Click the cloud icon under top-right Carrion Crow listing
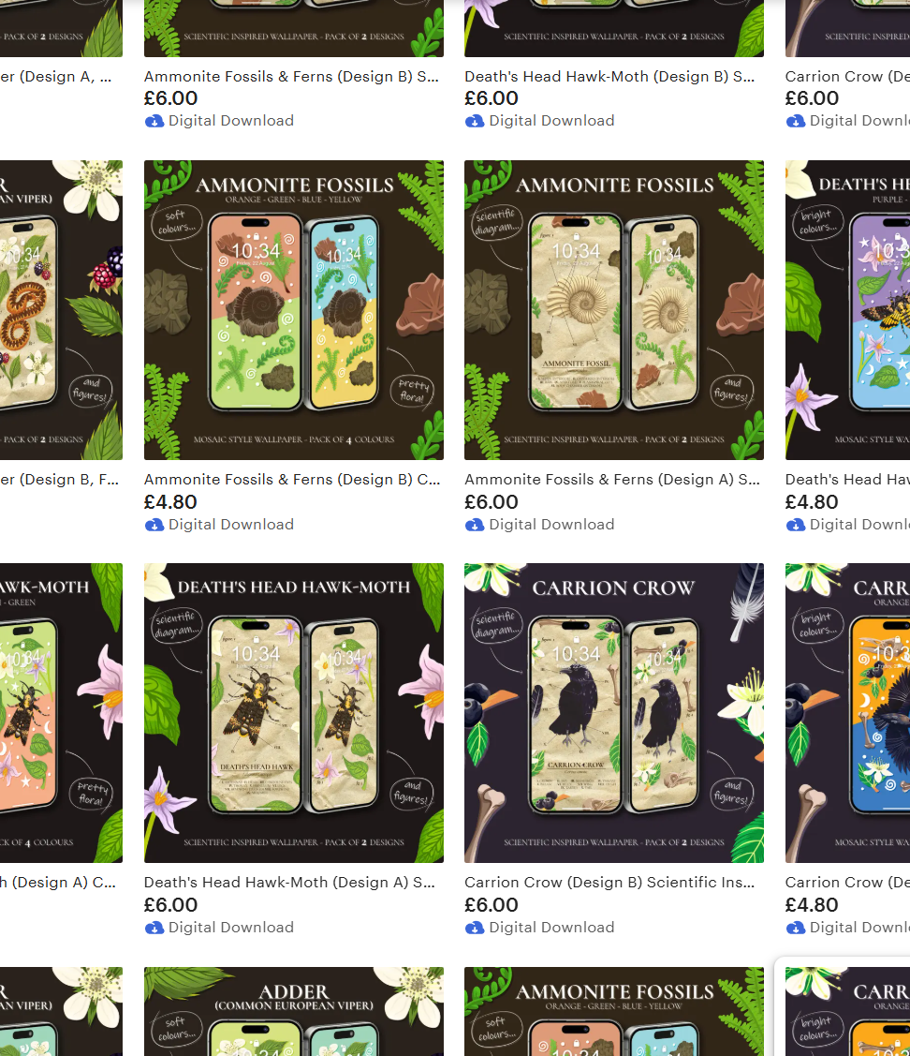 tap(796, 121)
